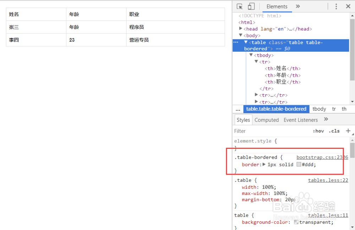Open the Styles tab

[x=243, y=120]
